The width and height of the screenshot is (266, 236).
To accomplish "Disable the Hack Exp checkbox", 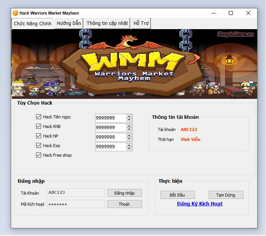I will tap(38, 146).
